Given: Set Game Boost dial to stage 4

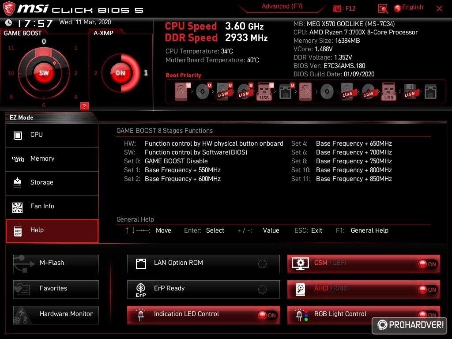Looking at the screenshot, I should [x=75, y=97].
